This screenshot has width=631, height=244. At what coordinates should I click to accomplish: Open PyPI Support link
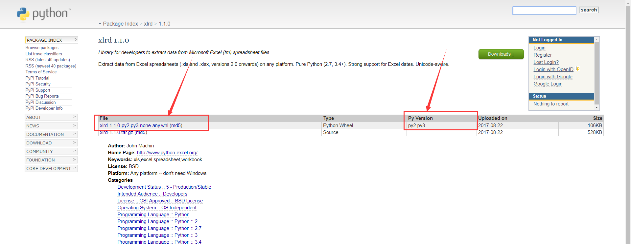[38, 90]
